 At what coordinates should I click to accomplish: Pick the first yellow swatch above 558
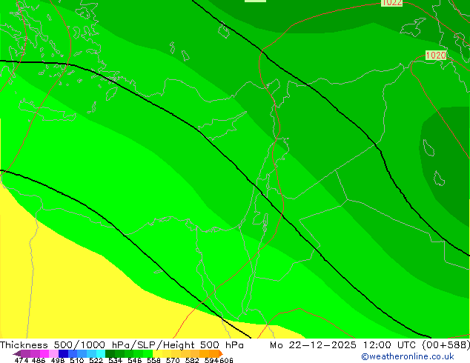coord(157,353)
